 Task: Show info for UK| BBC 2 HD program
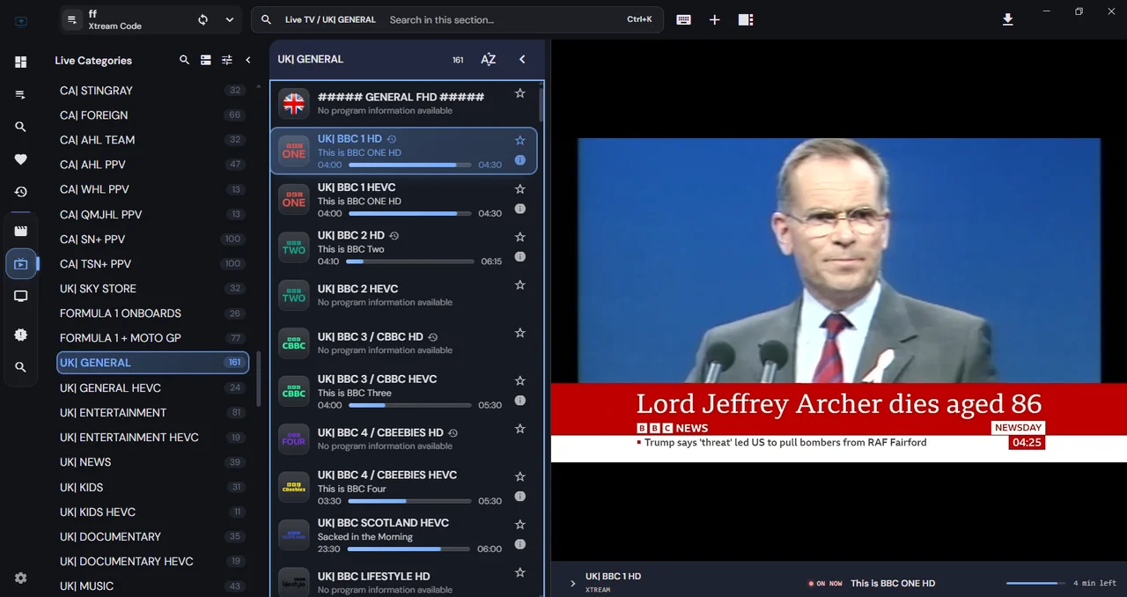coord(519,256)
